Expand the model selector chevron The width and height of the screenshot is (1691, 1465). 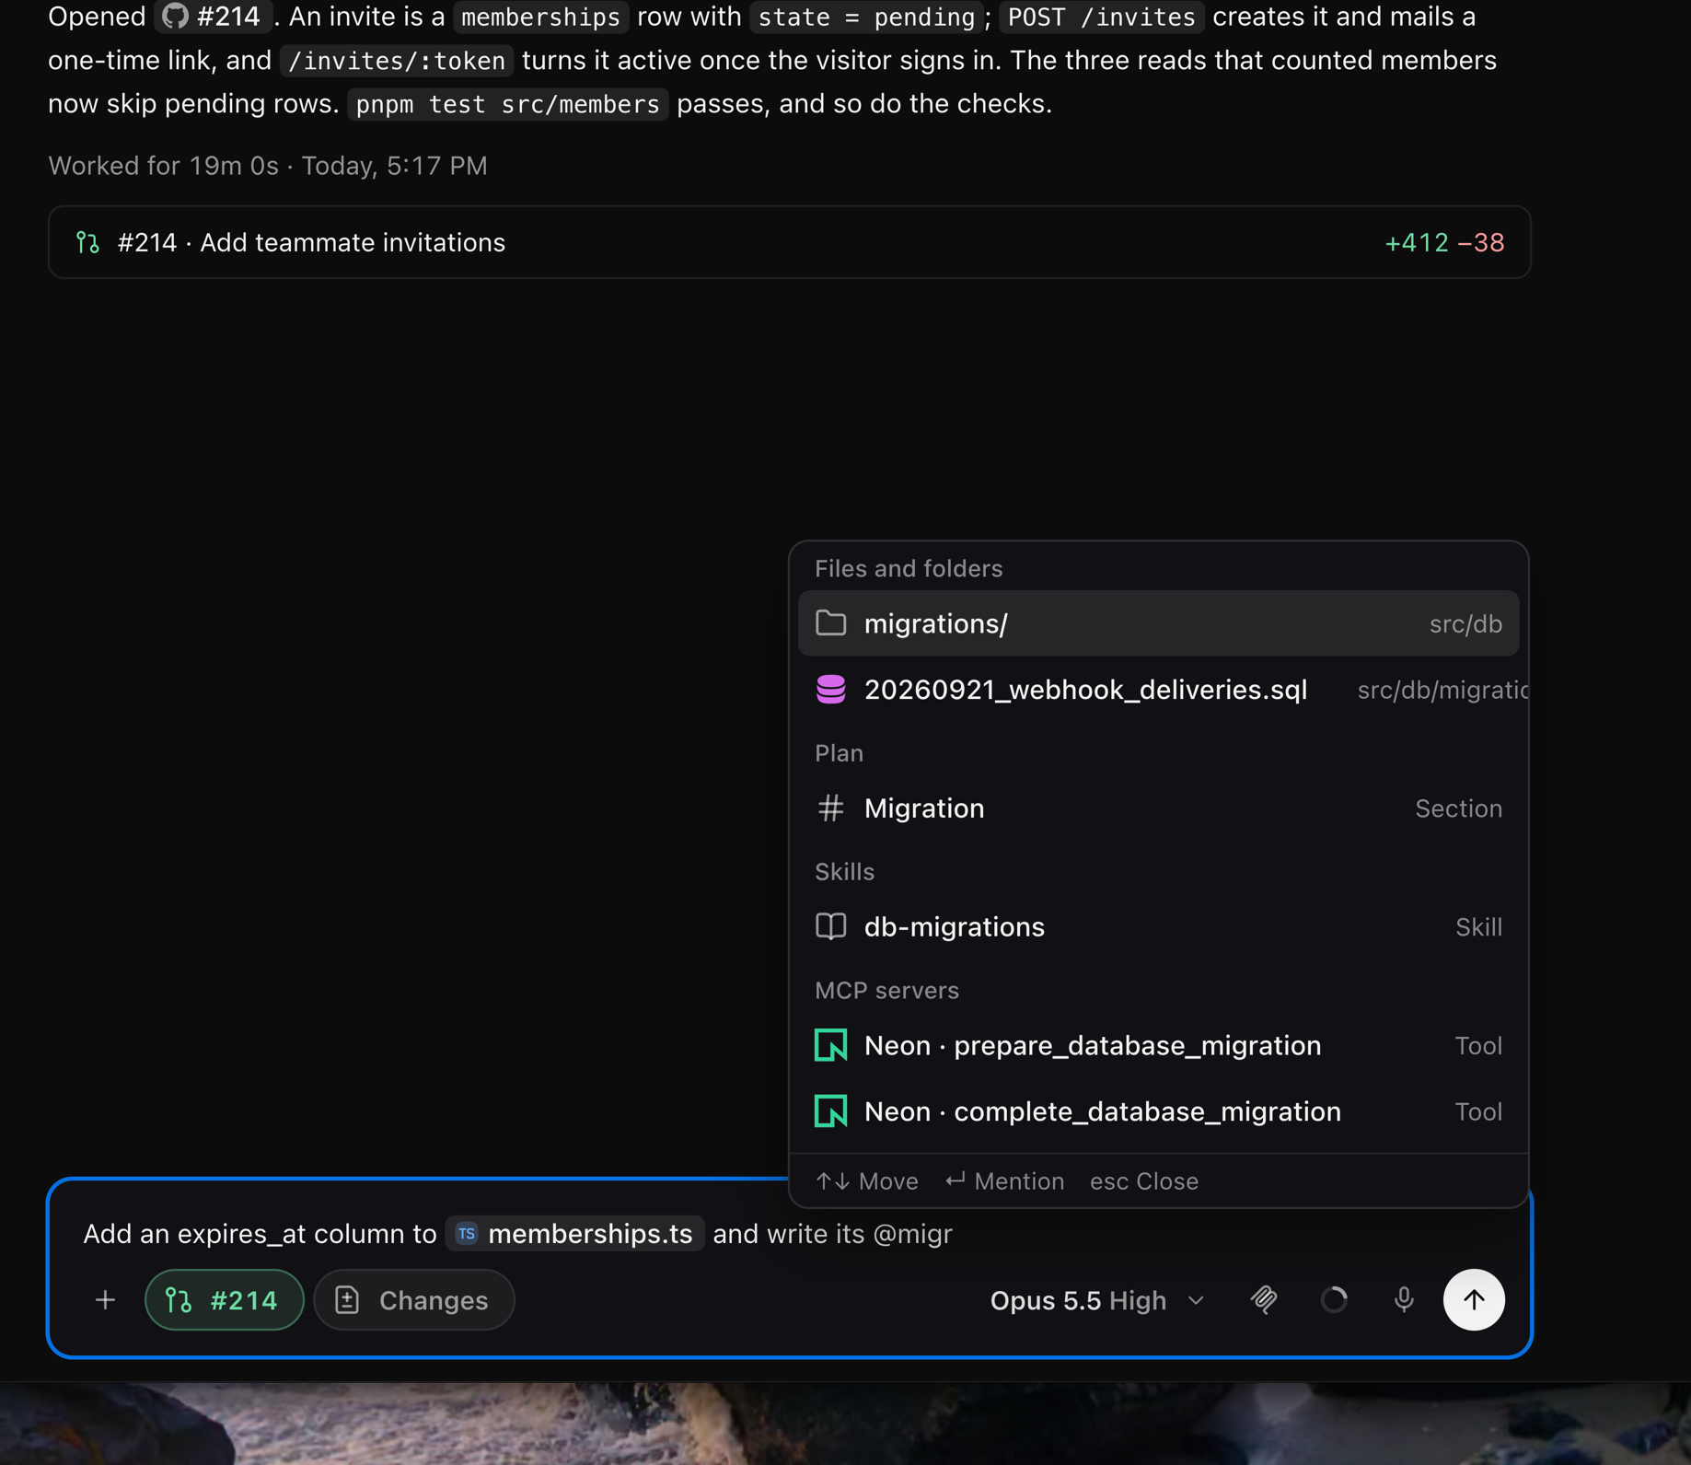point(1196,1300)
